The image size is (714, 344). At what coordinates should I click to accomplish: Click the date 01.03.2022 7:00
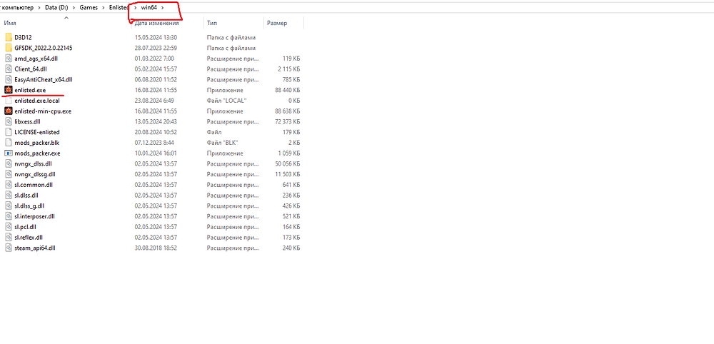[154, 59]
